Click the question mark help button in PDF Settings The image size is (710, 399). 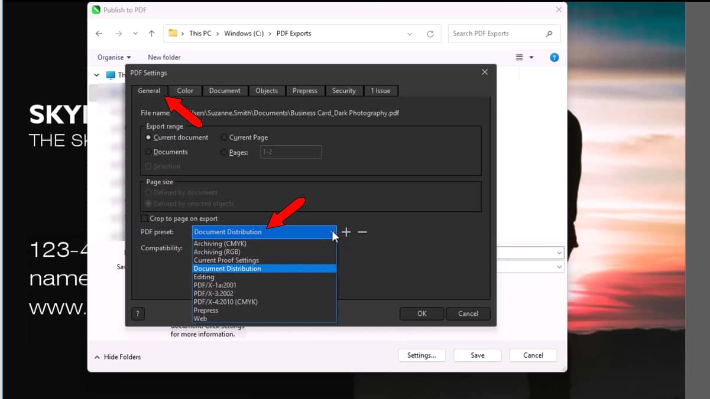[138, 314]
